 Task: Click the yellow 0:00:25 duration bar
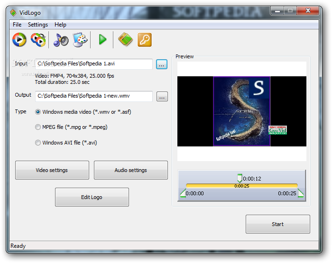242,186
